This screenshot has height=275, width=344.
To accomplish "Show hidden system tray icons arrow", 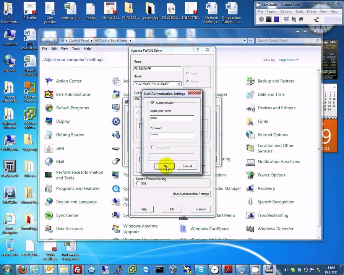I will (x=279, y=270).
